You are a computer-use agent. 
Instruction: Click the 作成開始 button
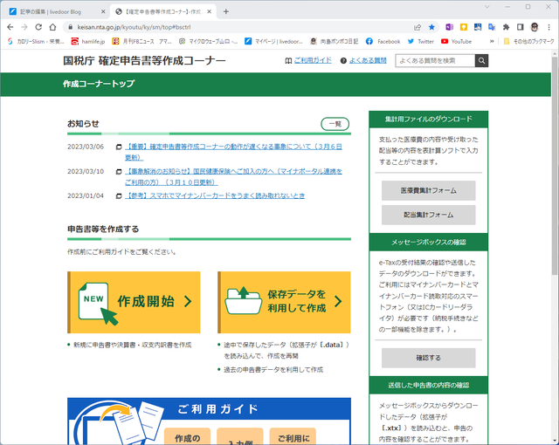134,302
